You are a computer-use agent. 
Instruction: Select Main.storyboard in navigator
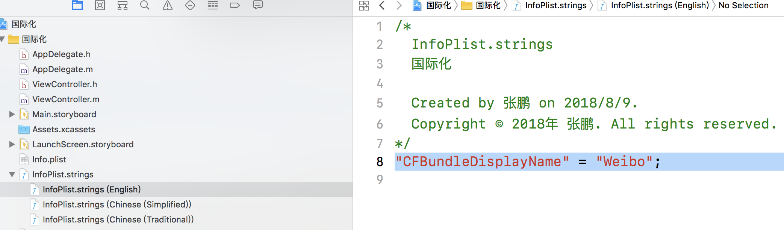click(x=64, y=114)
